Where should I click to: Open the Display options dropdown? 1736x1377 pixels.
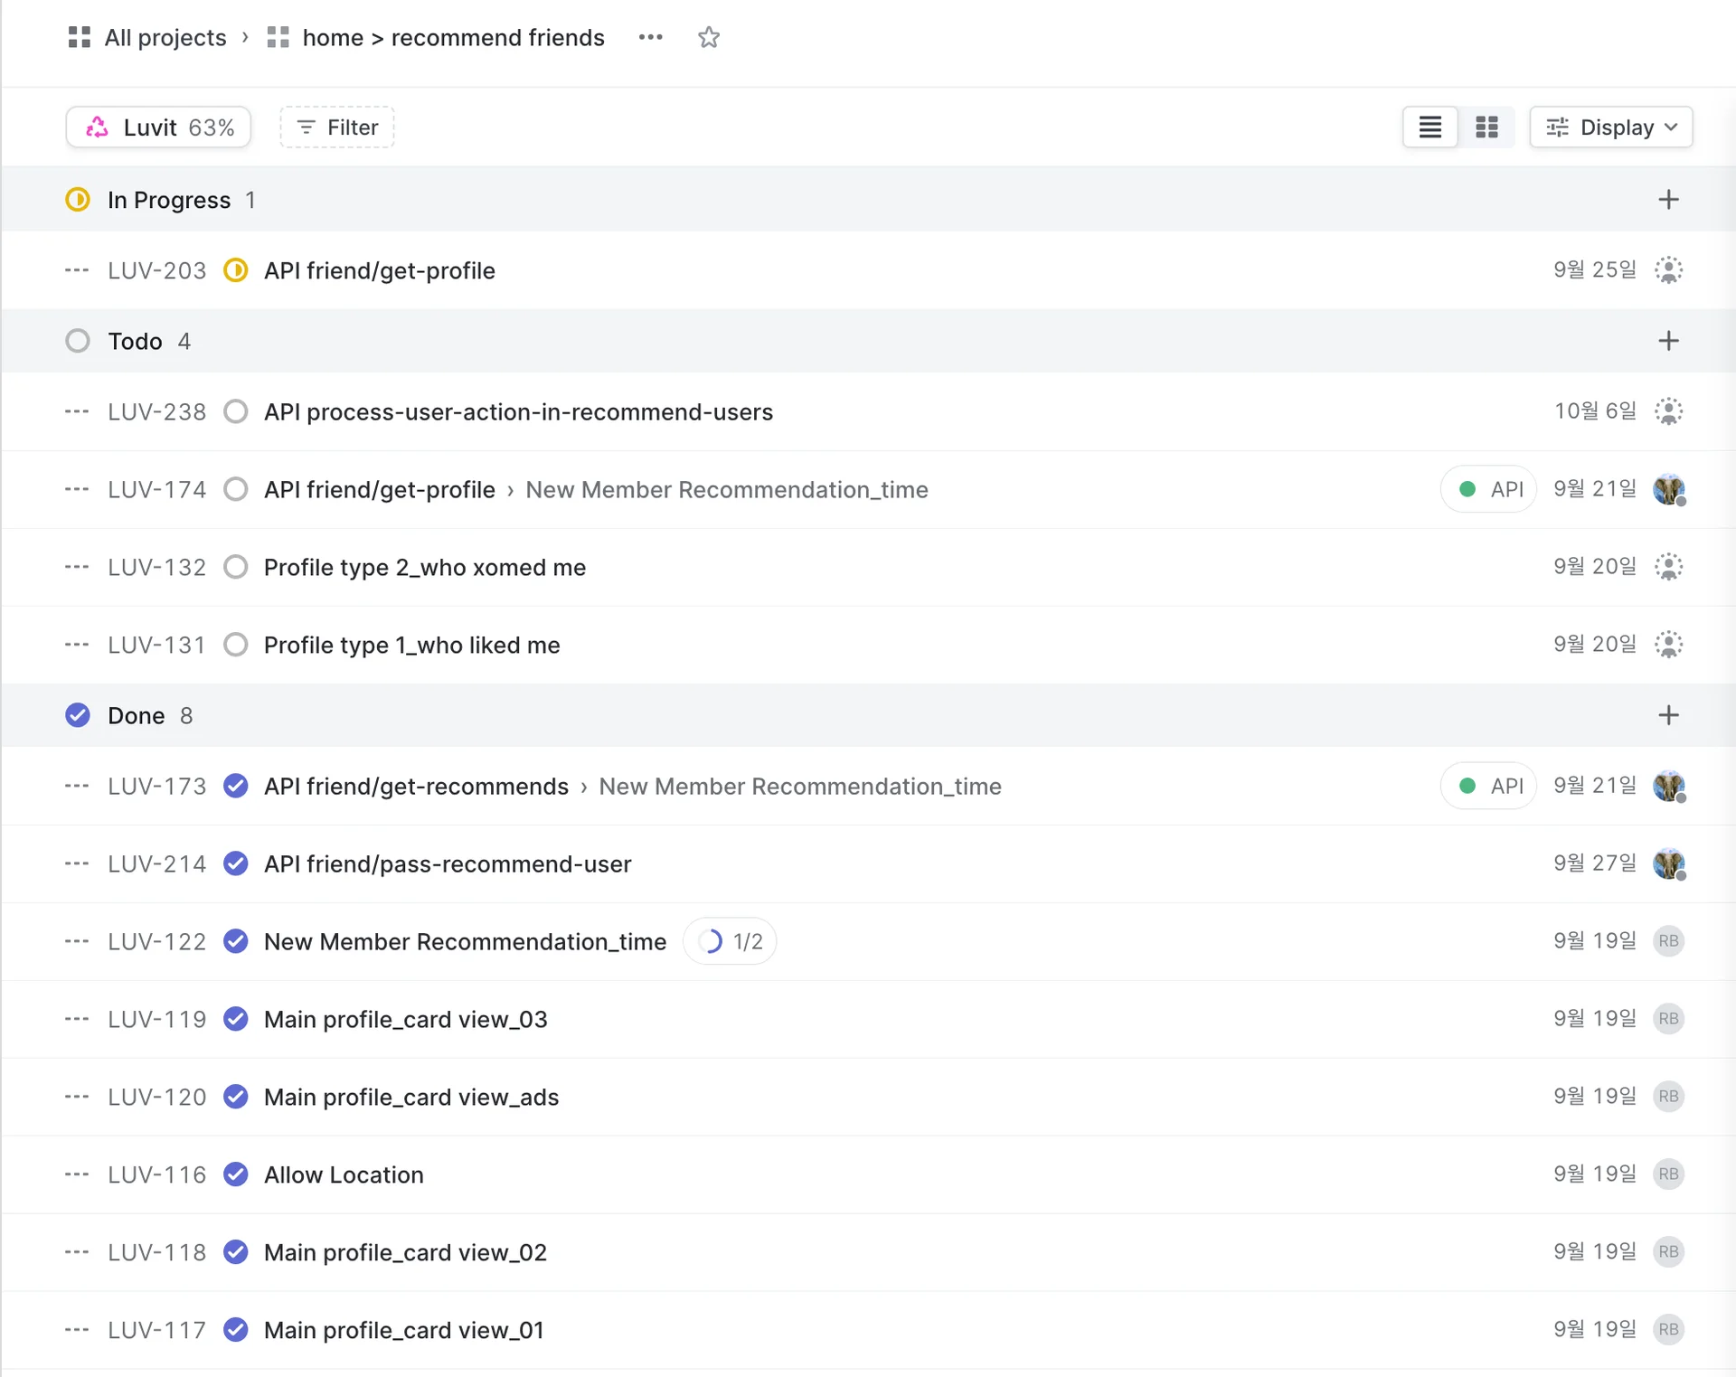click(x=1610, y=127)
